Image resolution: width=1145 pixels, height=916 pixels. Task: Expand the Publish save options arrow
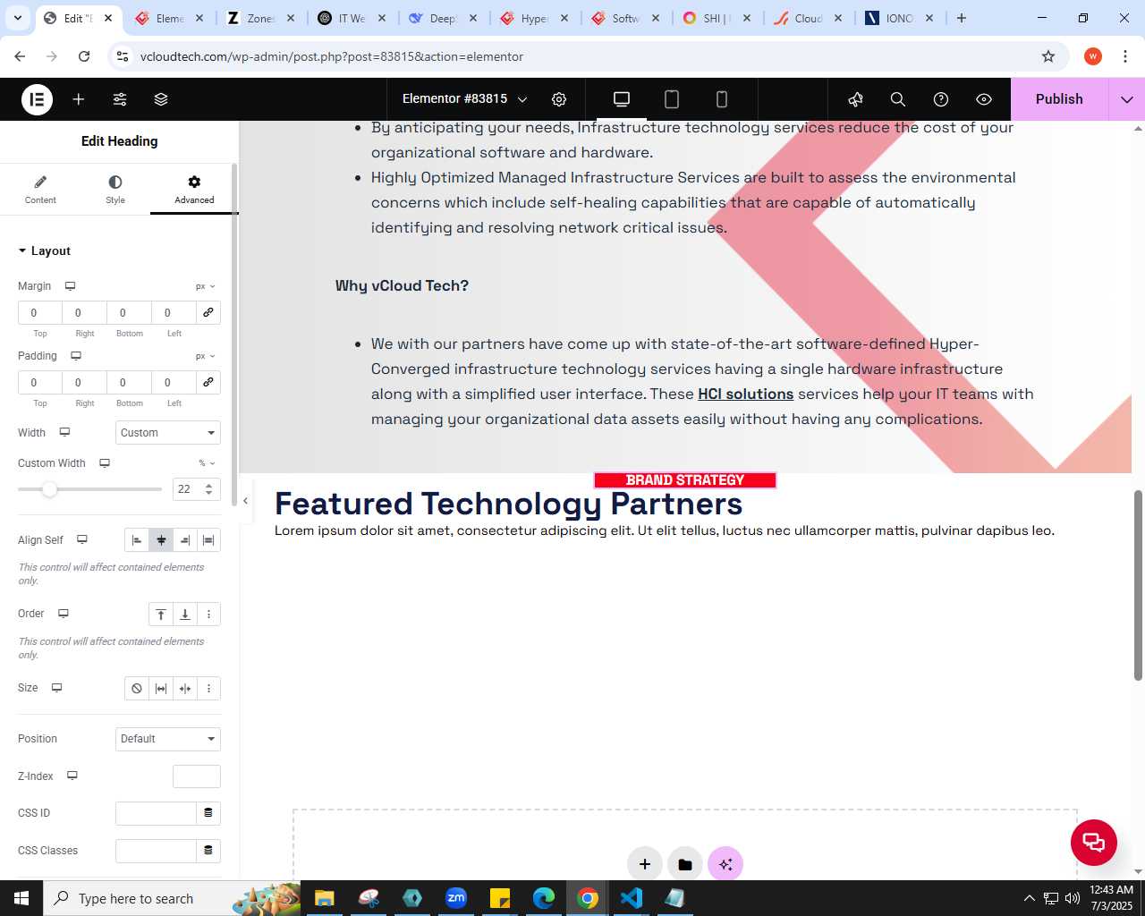click(1127, 99)
